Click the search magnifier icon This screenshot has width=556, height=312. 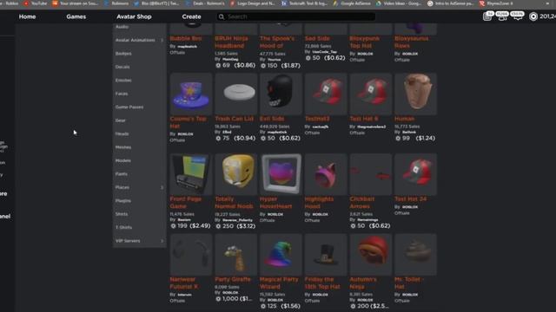222,16
